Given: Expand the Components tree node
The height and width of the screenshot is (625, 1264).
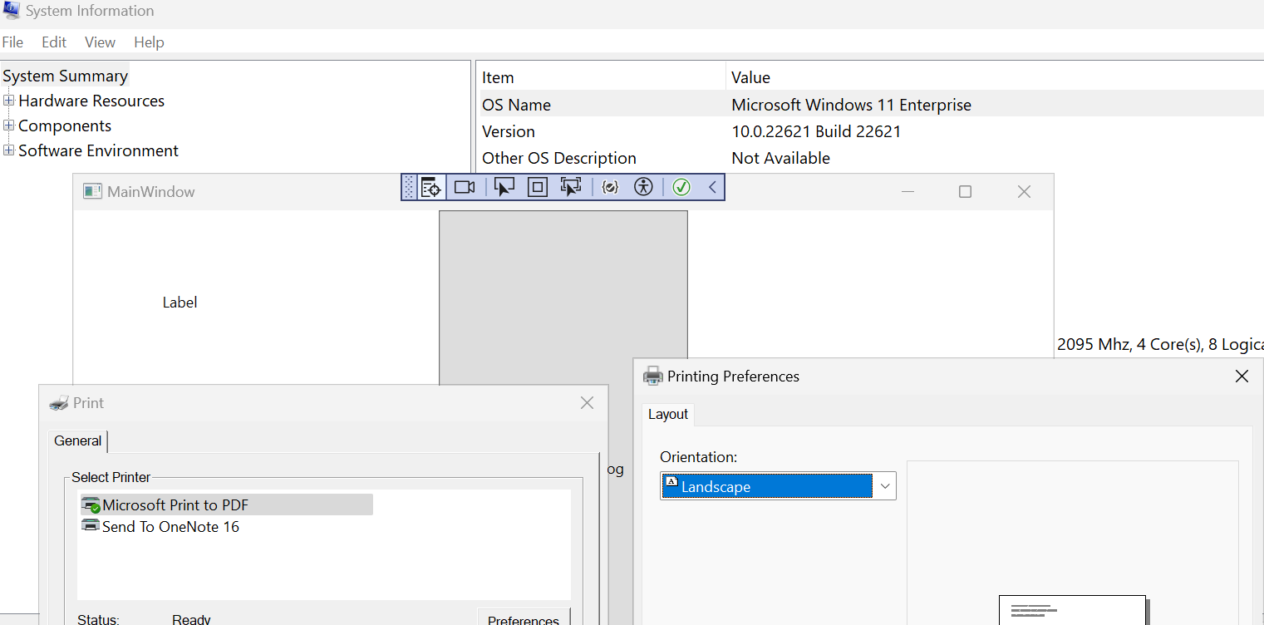Looking at the screenshot, I should coord(8,125).
